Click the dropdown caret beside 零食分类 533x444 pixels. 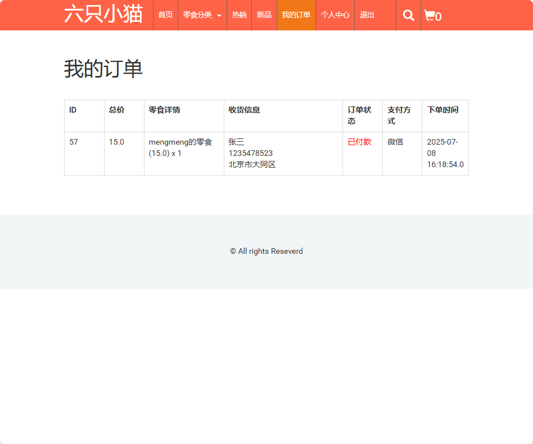point(219,15)
